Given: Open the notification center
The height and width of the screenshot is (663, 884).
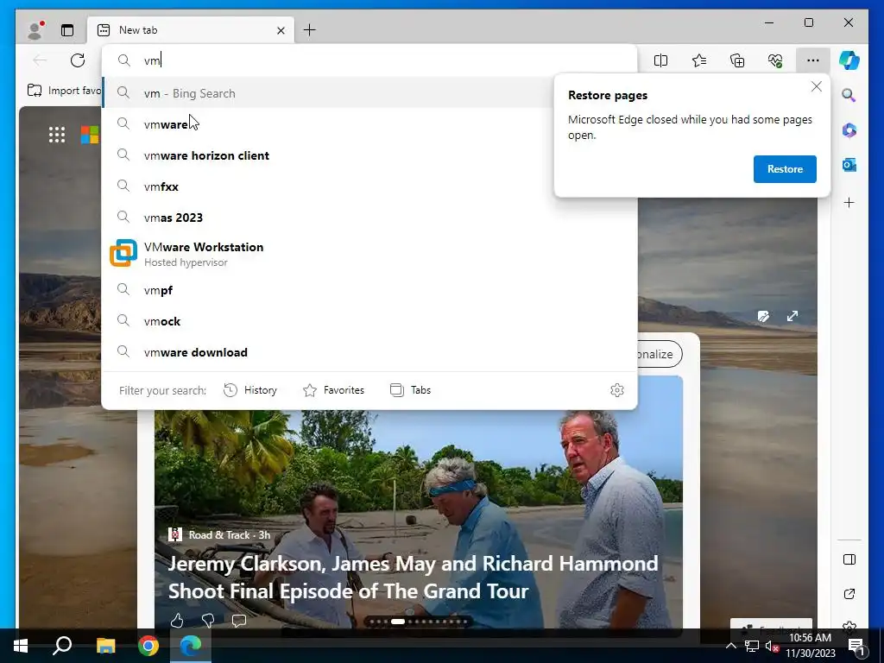Looking at the screenshot, I should (x=856, y=646).
